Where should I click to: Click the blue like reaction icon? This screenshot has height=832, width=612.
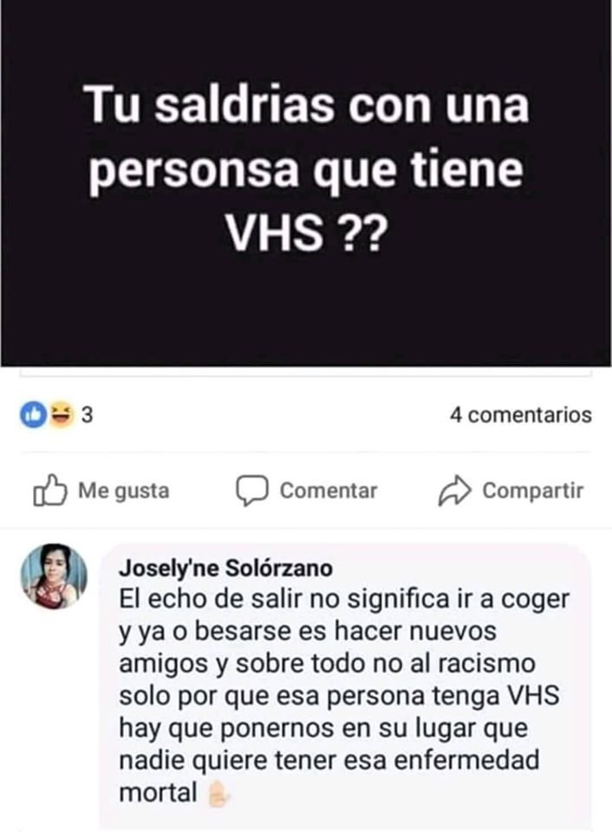point(34,415)
